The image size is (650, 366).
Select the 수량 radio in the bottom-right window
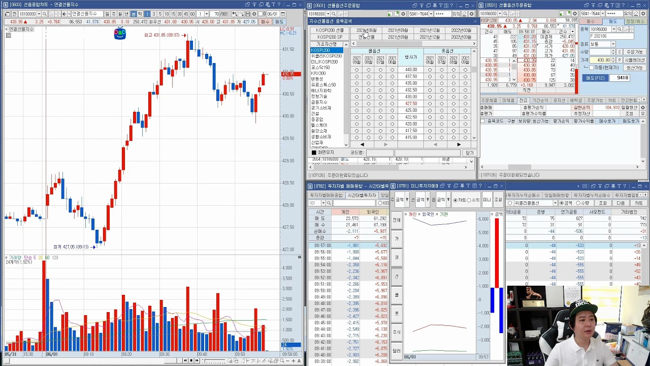coord(578,203)
